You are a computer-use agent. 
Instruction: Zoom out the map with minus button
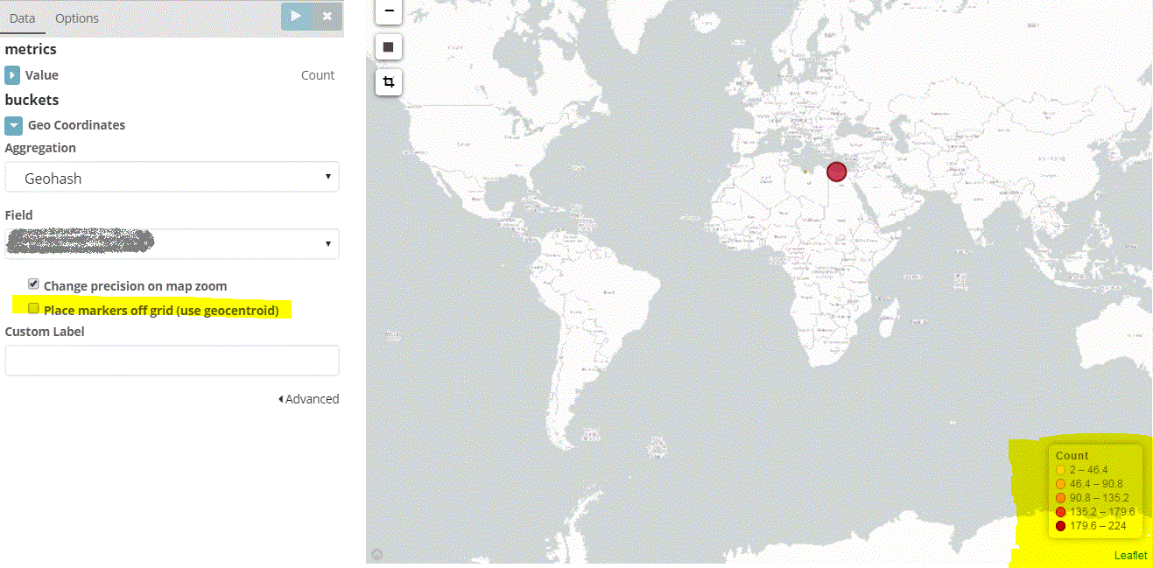(389, 11)
